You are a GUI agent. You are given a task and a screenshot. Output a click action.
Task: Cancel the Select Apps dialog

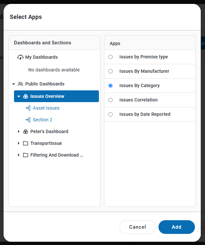pyautogui.click(x=137, y=227)
